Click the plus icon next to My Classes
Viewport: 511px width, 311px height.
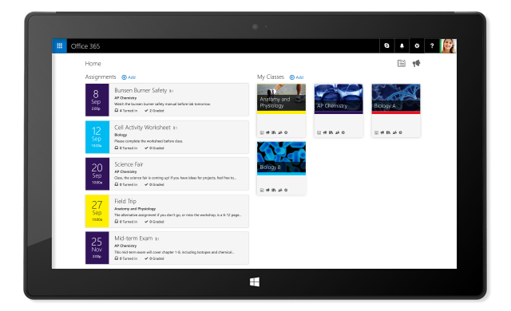coord(292,77)
